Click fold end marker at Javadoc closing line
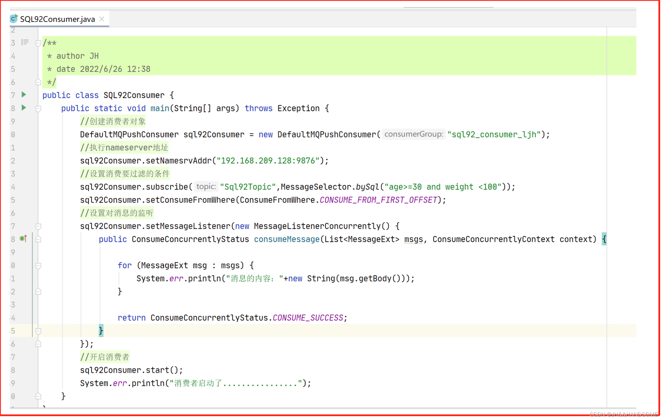 (x=38, y=82)
